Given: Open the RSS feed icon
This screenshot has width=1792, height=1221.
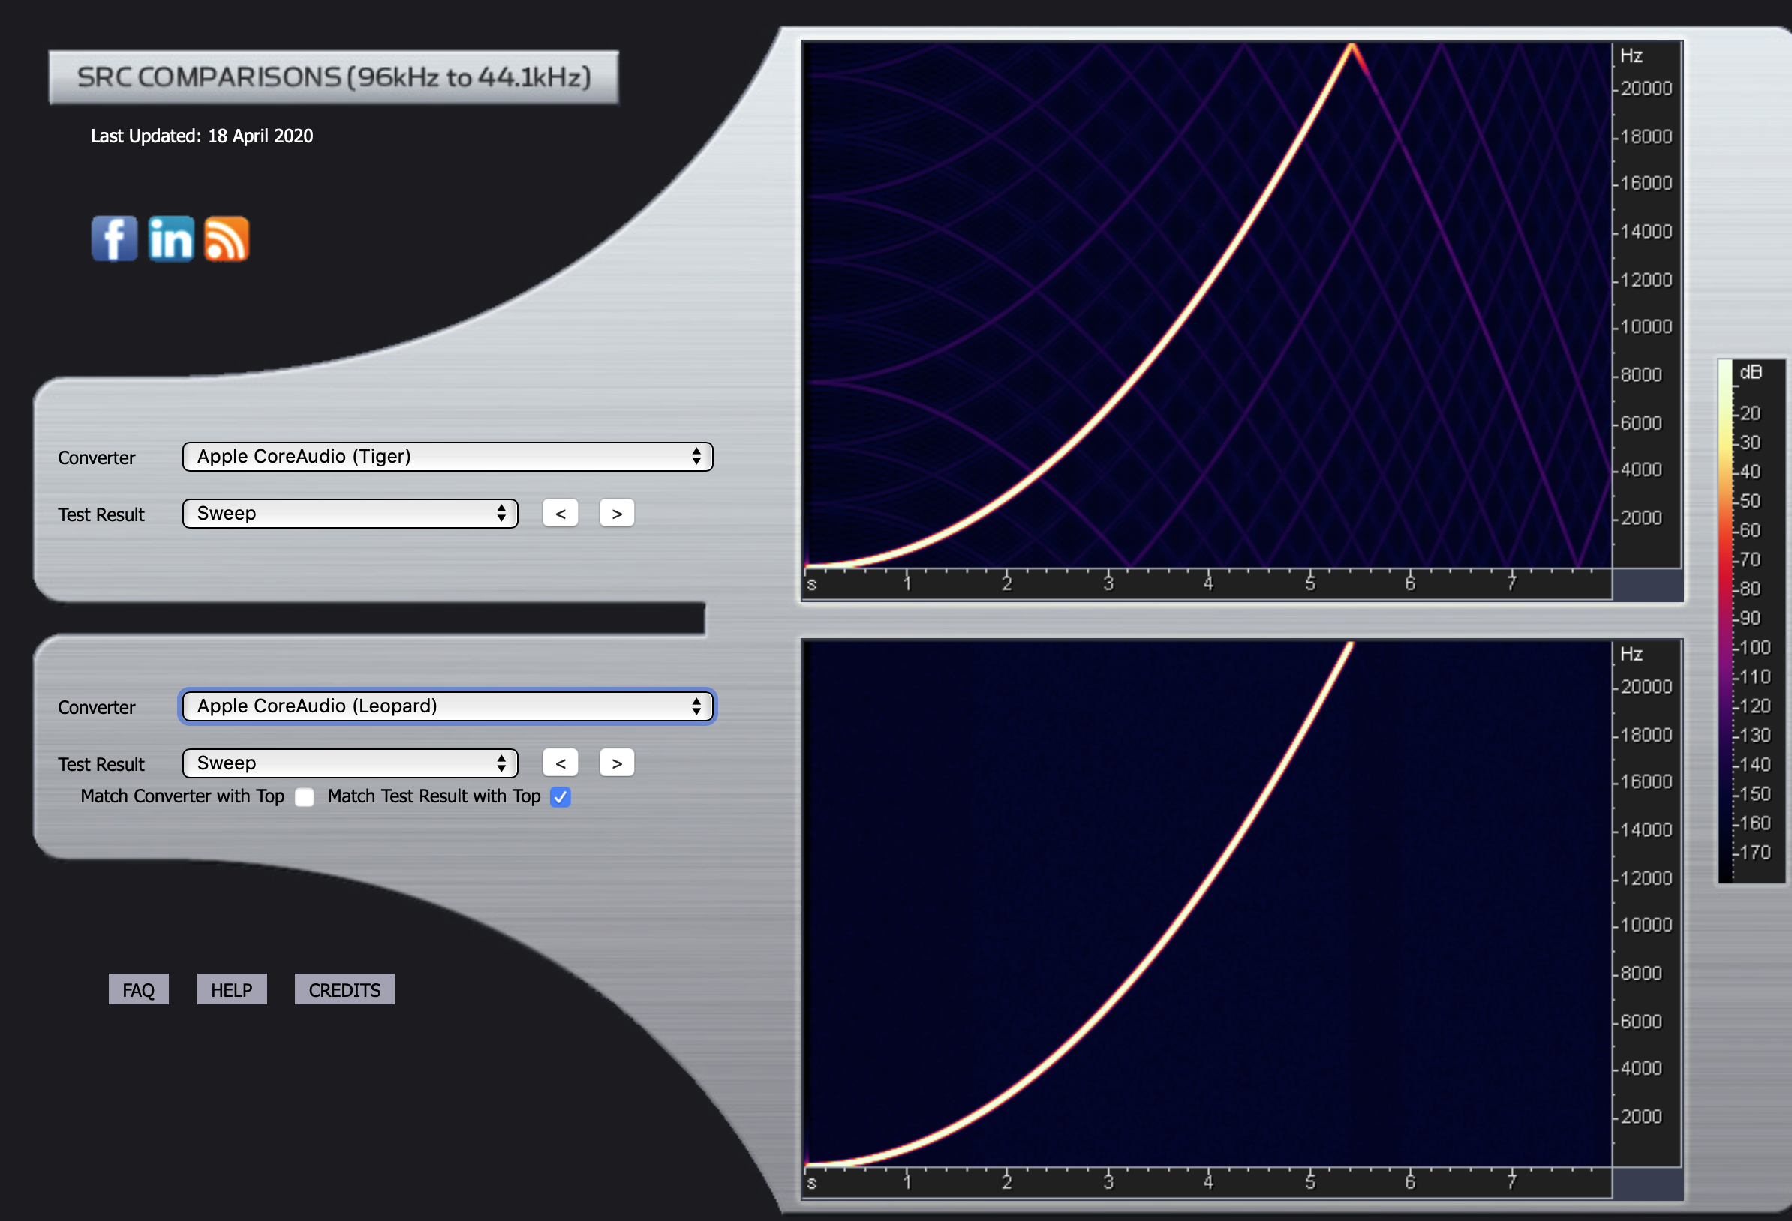Looking at the screenshot, I should (x=226, y=238).
